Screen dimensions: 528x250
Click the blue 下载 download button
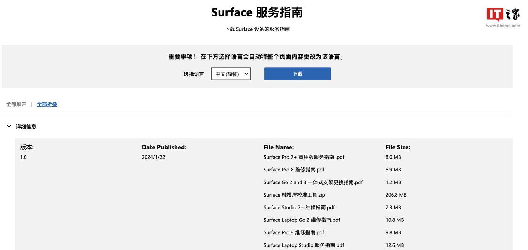(x=297, y=74)
